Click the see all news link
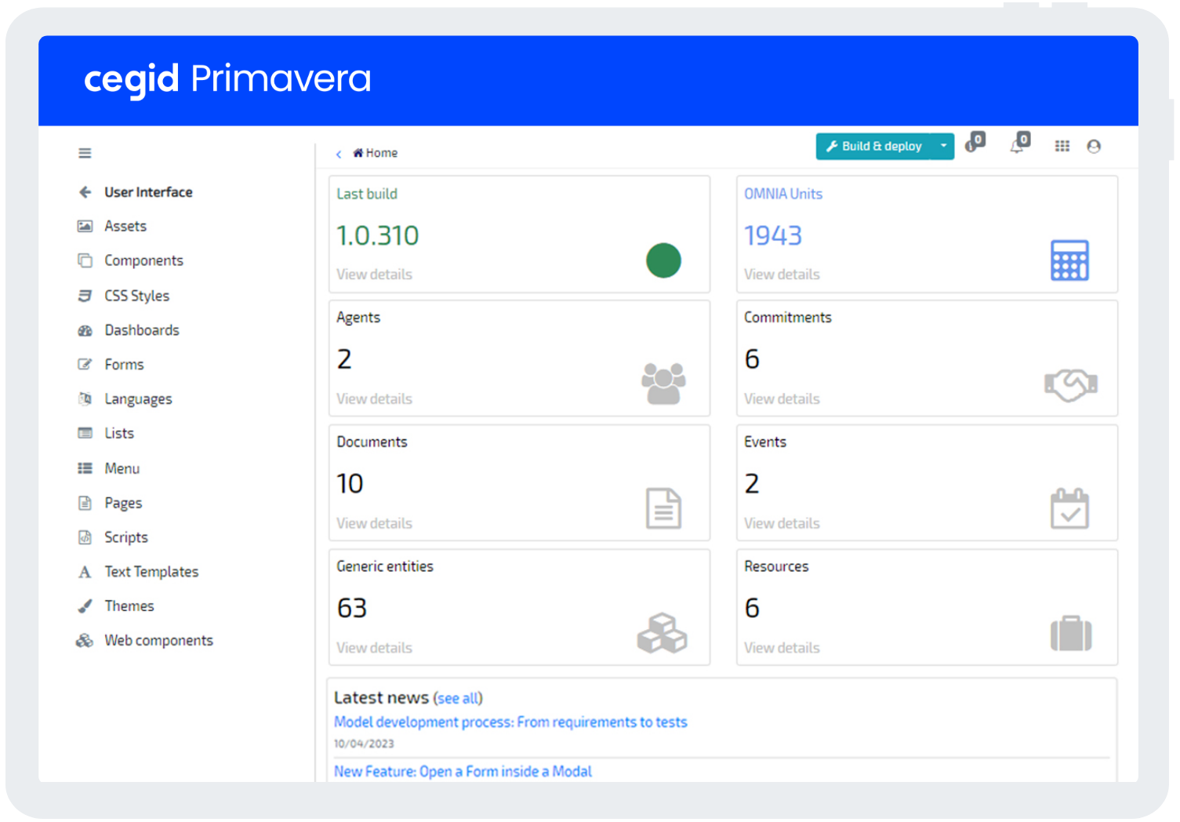The height and width of the screenshot is (822, 1180). click(x=459, y=698)
